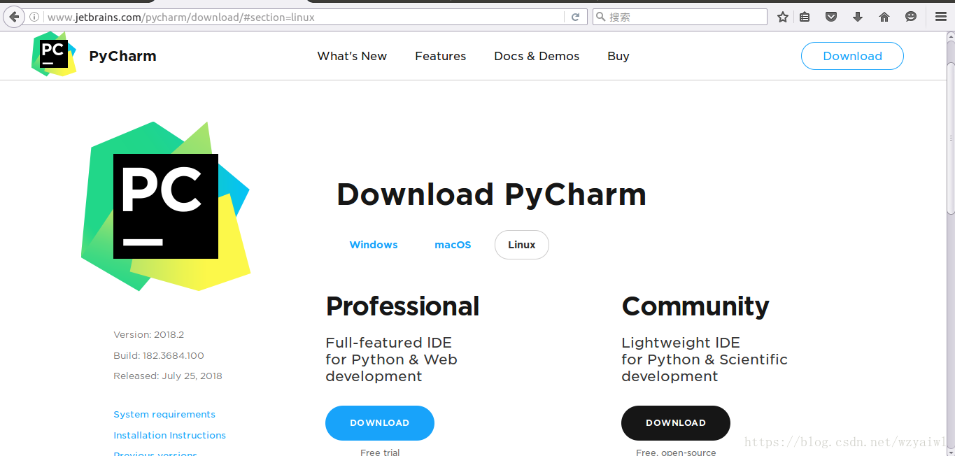This screenshot has width=955, height=456.
Task: Open site info icon in address bar
Action: (34, 17)
